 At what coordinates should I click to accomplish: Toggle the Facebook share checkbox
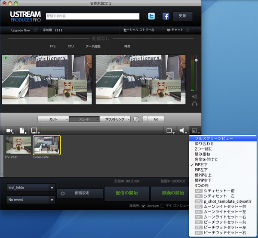coord(159,17)
